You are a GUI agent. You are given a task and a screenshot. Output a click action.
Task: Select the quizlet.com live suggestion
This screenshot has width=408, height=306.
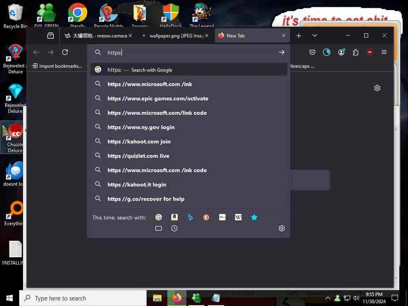[x=188, y=156]
